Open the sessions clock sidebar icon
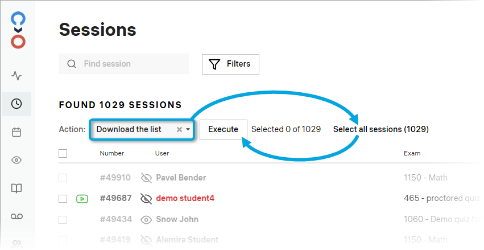The image size is (484, 250). coord(16,104)
